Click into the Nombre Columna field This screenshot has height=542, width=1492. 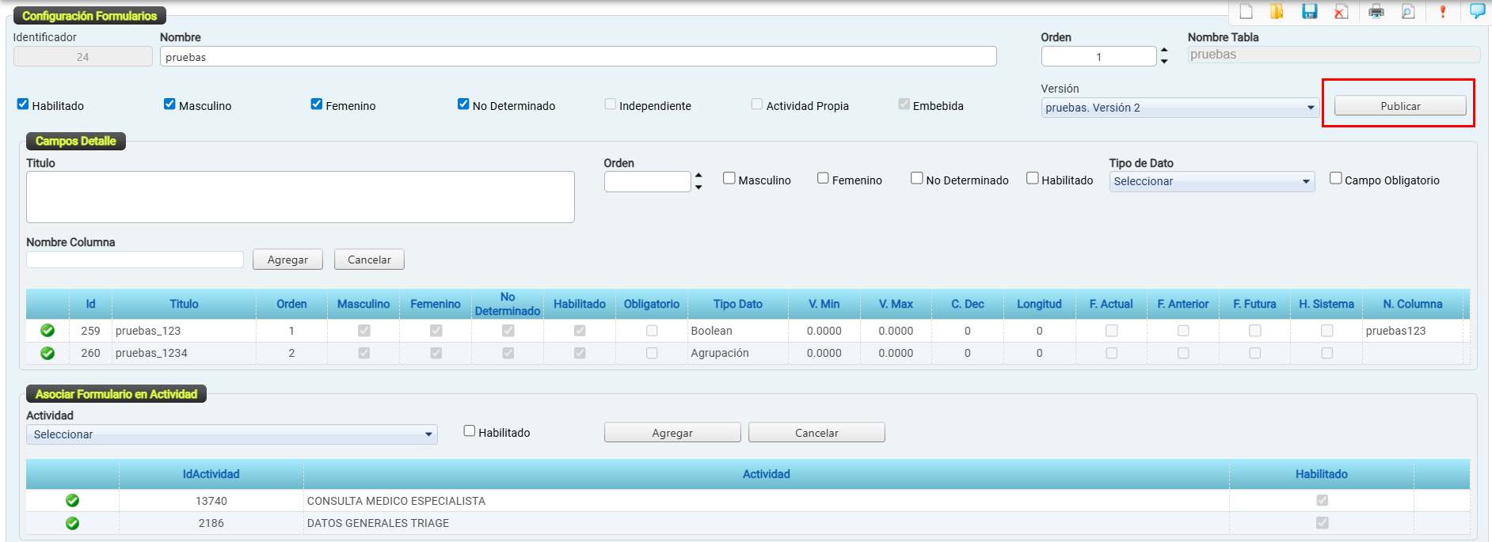click(135, 260)
